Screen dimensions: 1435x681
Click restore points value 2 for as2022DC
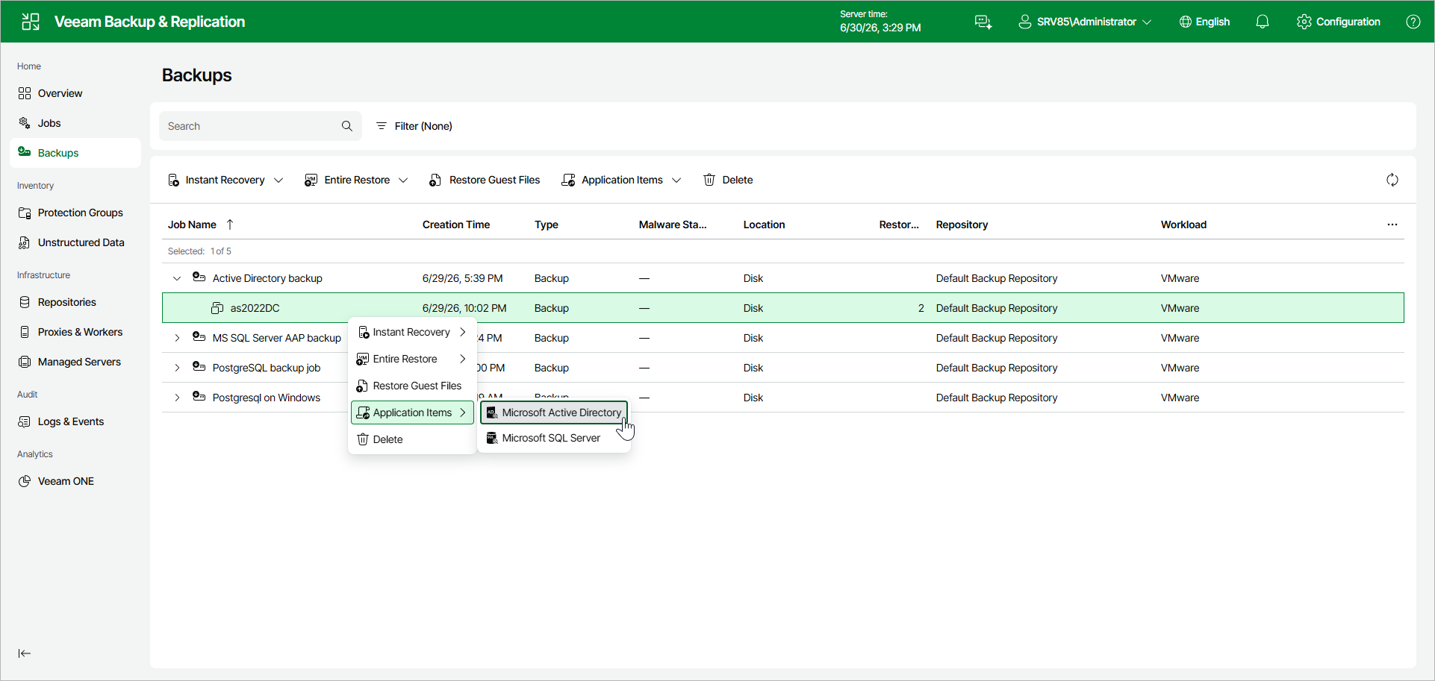tap(921, 308)
